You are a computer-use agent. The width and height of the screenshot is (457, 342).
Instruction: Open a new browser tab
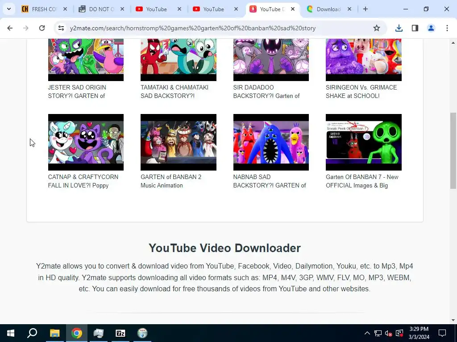click(x=366, y=9)
